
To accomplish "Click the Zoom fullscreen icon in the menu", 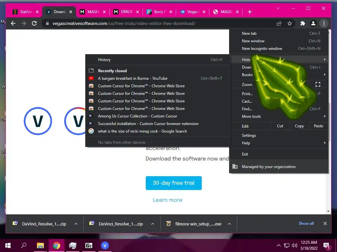I will tap(318, 84).
